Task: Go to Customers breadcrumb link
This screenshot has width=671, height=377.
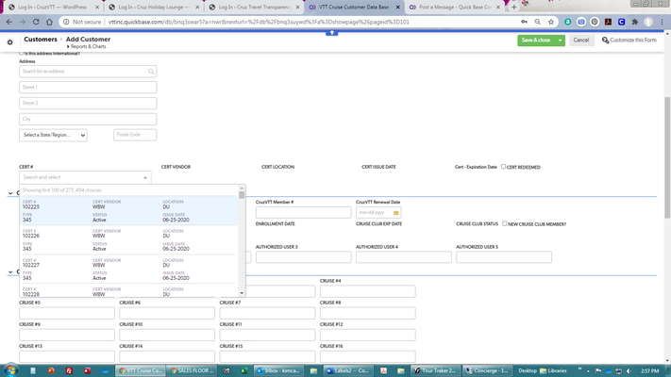Action: coord(41,39)
